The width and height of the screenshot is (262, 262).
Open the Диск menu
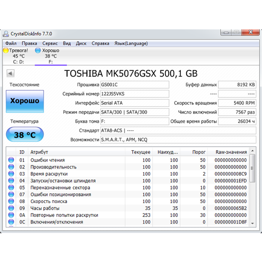[x=81, y=43]
